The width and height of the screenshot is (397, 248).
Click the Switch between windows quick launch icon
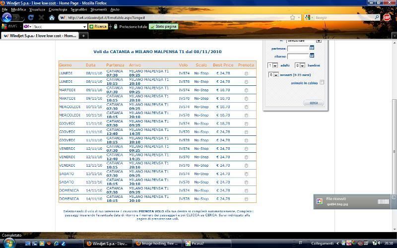[35, 244]
